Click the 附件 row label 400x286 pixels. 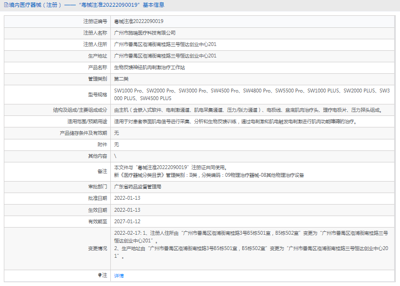pyautogui.click(x=102, y=145)
